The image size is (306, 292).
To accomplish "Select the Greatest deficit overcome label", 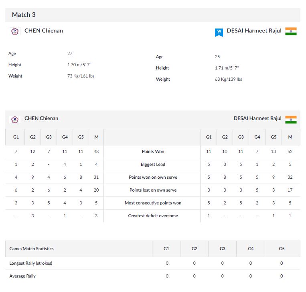I will coord(153,216).
